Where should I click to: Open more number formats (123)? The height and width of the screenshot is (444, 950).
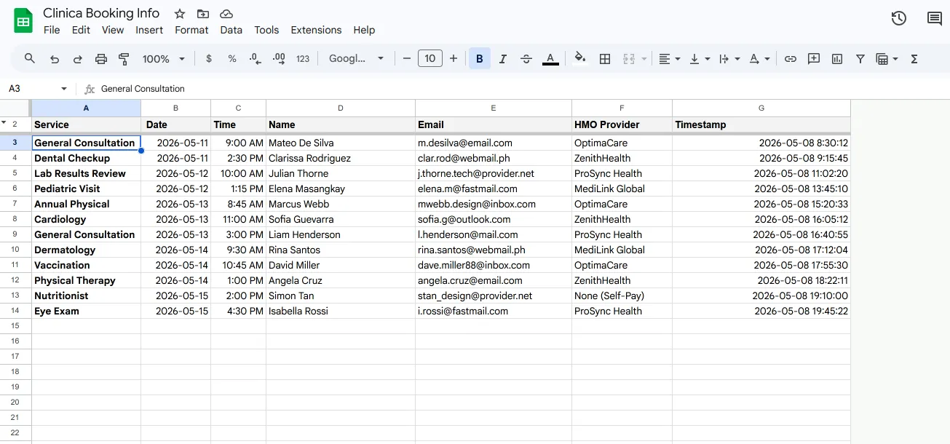[304, 59]
